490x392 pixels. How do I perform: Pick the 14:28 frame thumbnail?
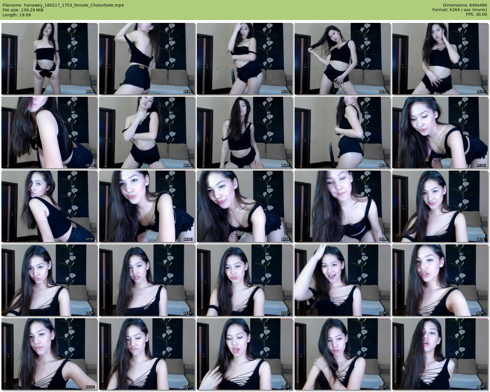point(440,280)
